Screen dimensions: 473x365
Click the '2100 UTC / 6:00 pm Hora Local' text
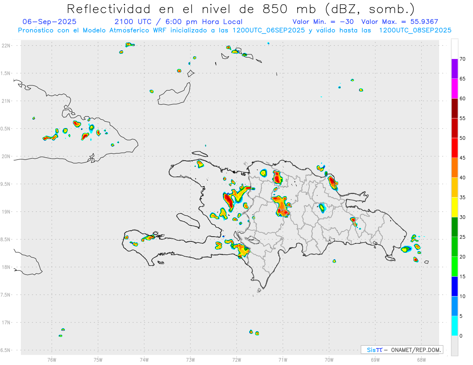click(179, 22)
